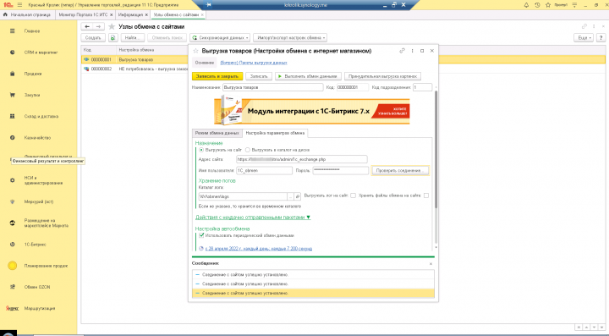Click the help question mark button
Screen dimensions: 609x336
(x=601, y=38)
